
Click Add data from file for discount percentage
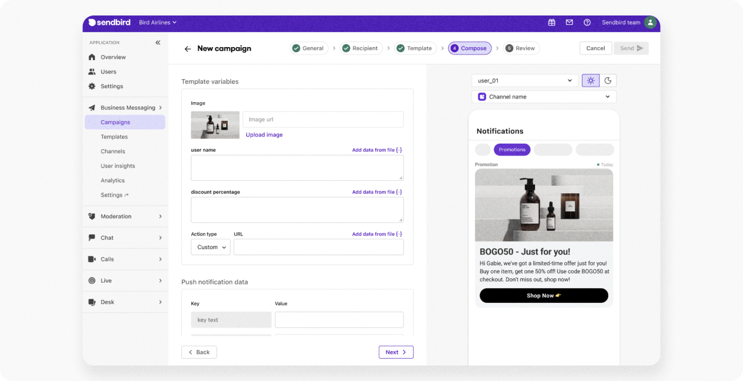click(377, 192)
